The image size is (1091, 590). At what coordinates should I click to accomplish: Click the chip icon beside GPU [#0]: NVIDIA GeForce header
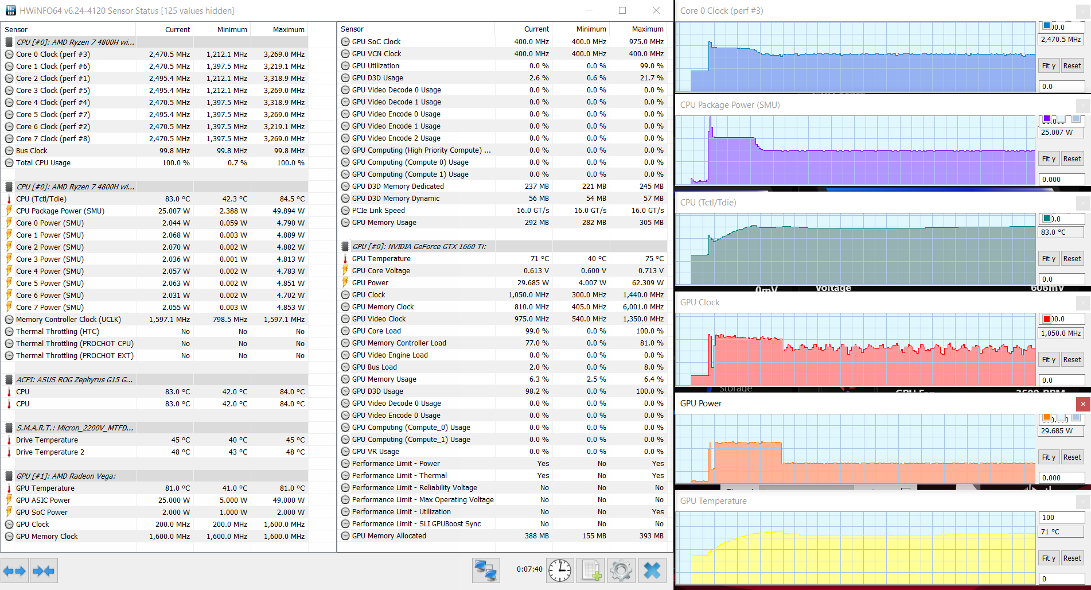point(345,246)
